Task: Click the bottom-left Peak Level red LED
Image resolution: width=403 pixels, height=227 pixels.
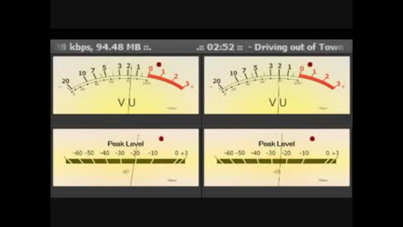Action: 161,139
